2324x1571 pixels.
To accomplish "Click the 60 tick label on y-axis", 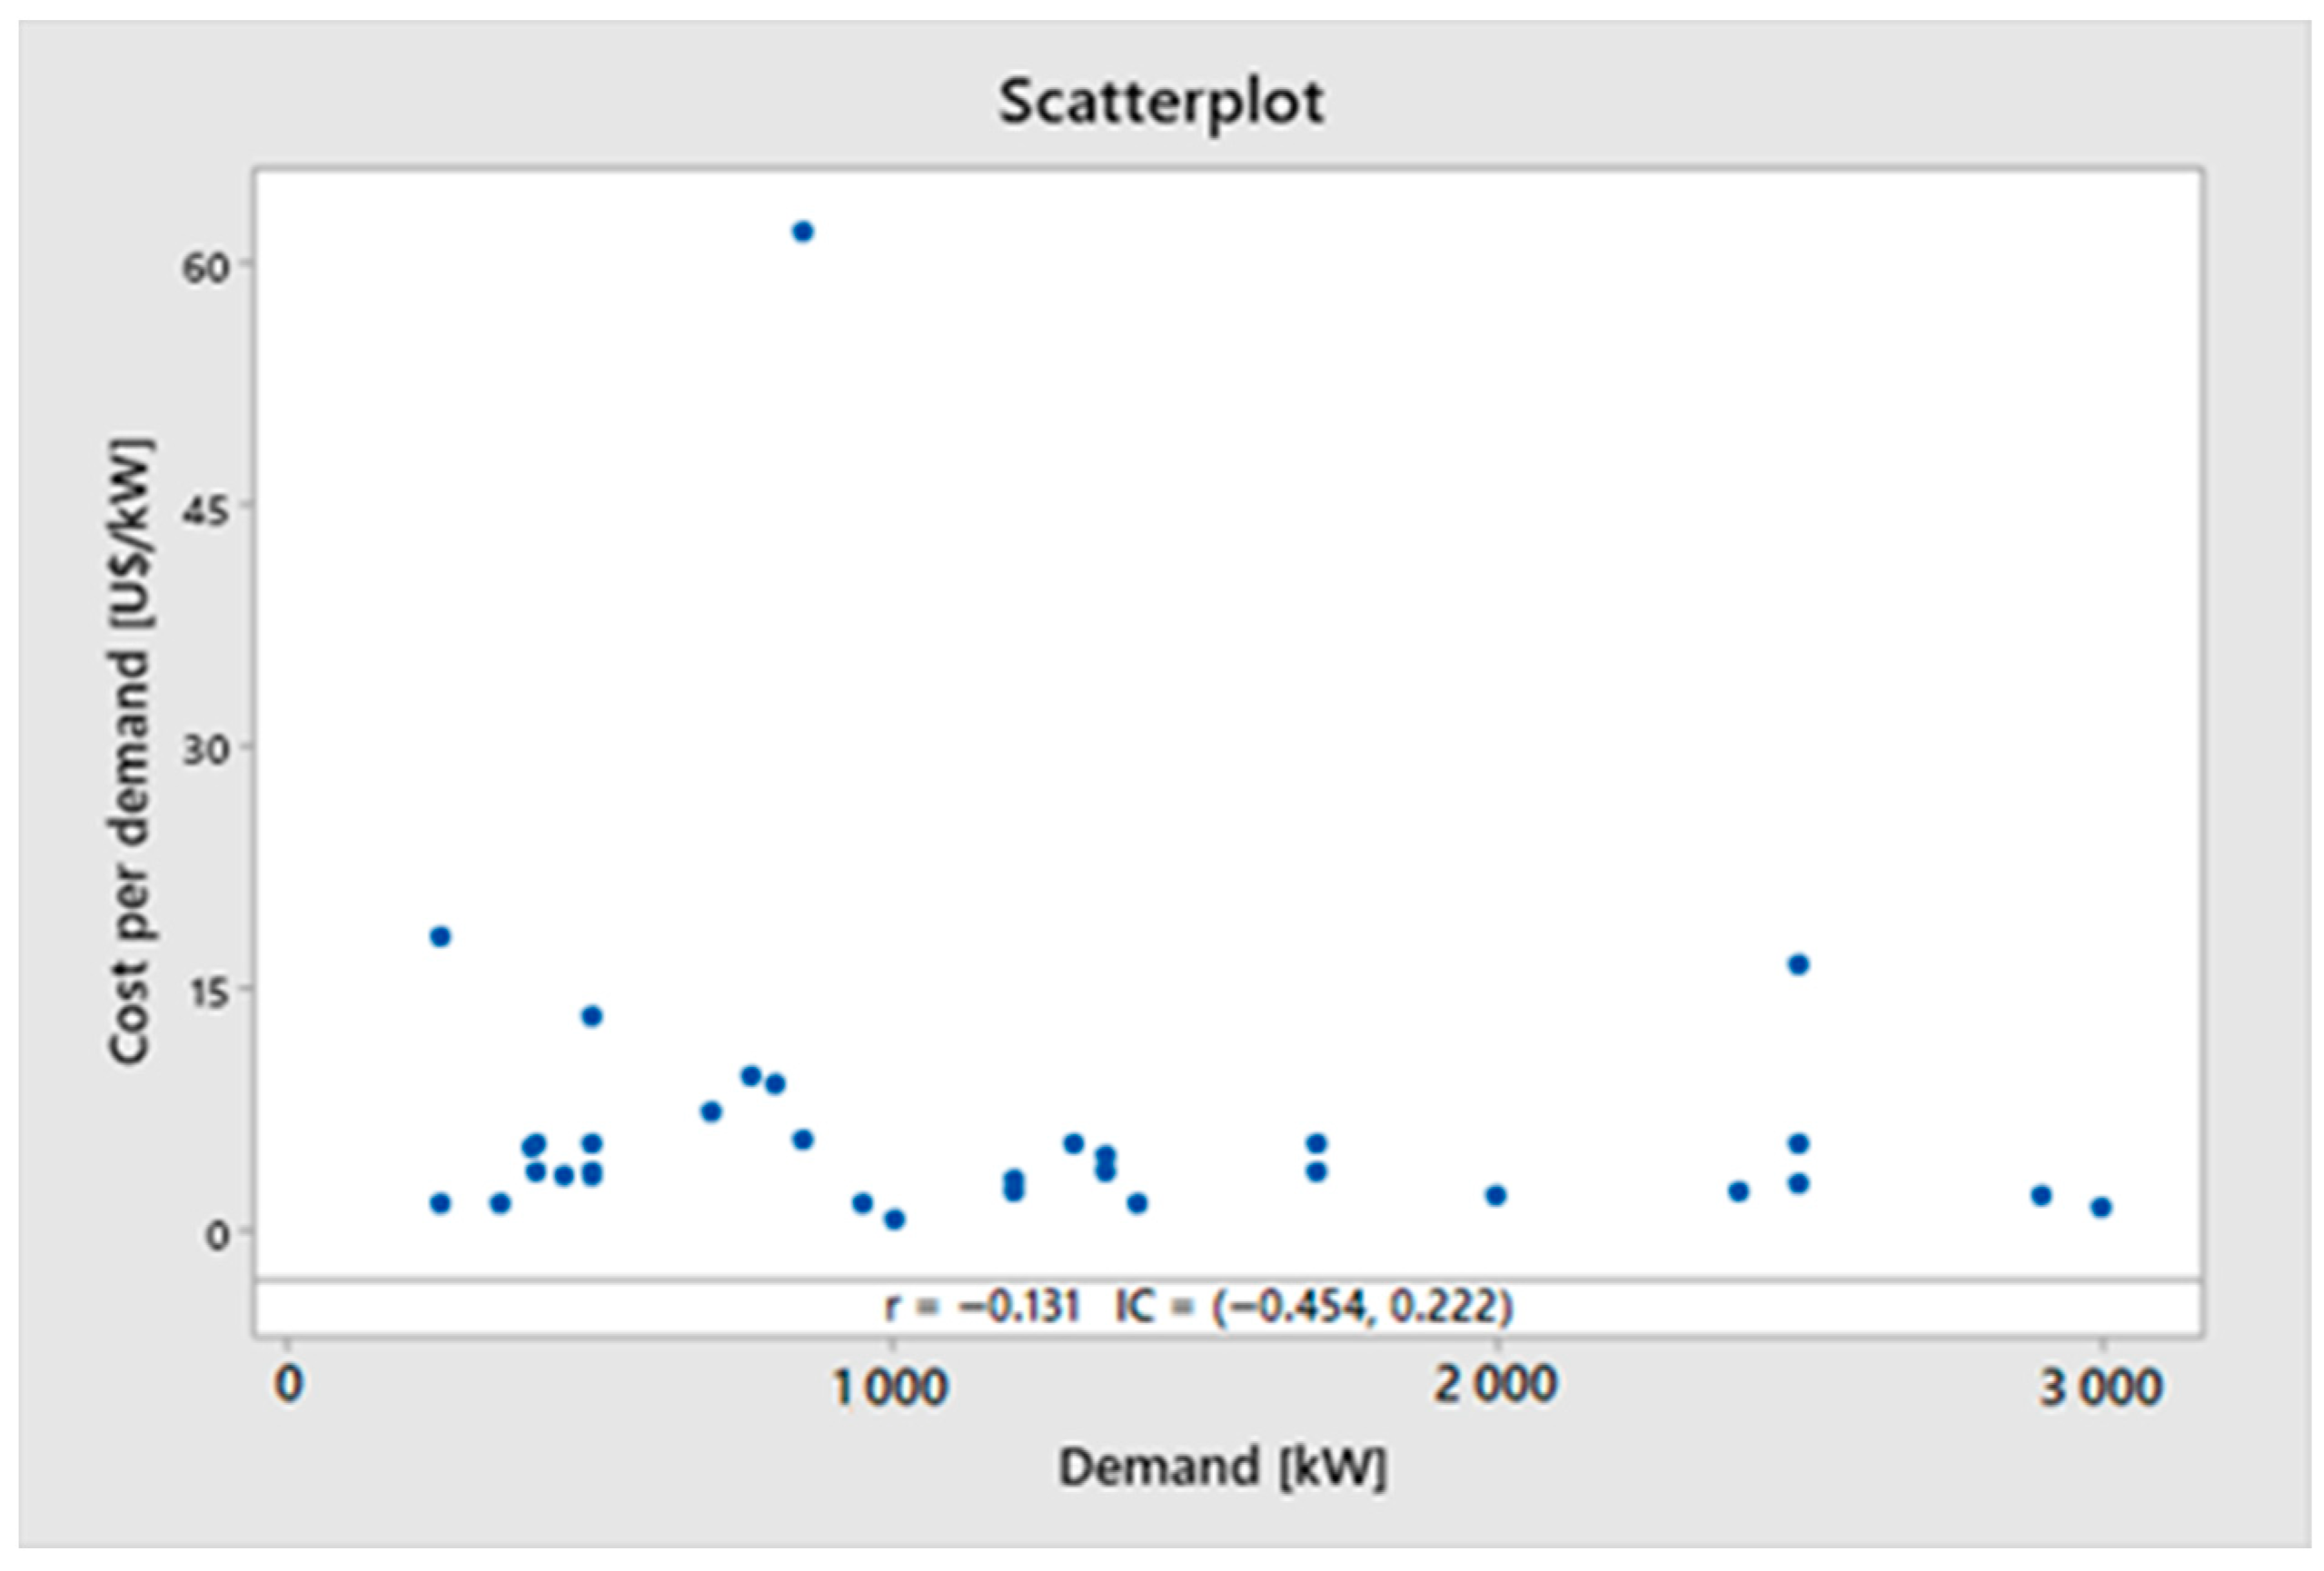I will (204, 267).
